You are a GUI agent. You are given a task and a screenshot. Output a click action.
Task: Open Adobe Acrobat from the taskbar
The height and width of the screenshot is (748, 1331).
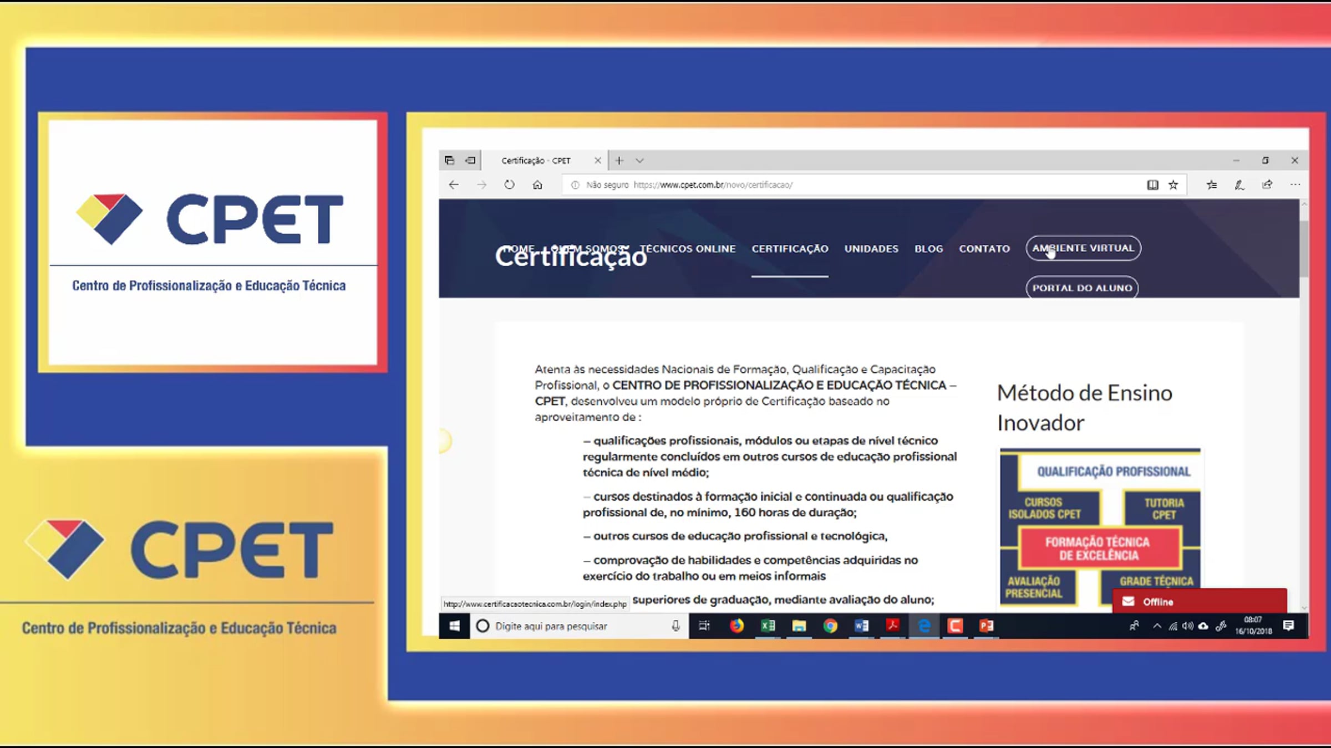click(892, 626)
